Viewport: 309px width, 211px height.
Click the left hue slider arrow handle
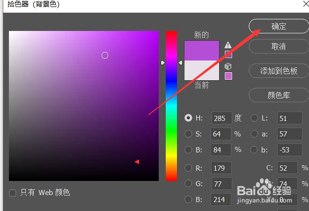(163, 63)
